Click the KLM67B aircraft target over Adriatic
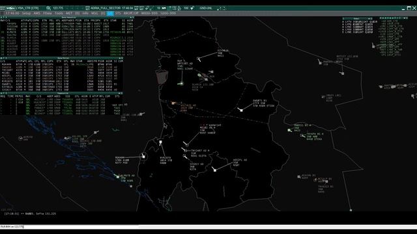Image resolution: width=417 pixels, height=234 pixels. pos(118,177)
